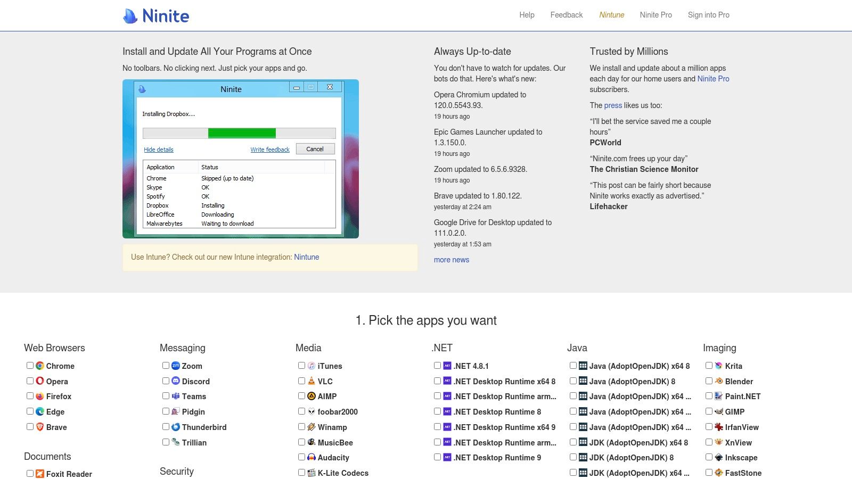Click the .NET 4.8.1 icon

(447, 366)
